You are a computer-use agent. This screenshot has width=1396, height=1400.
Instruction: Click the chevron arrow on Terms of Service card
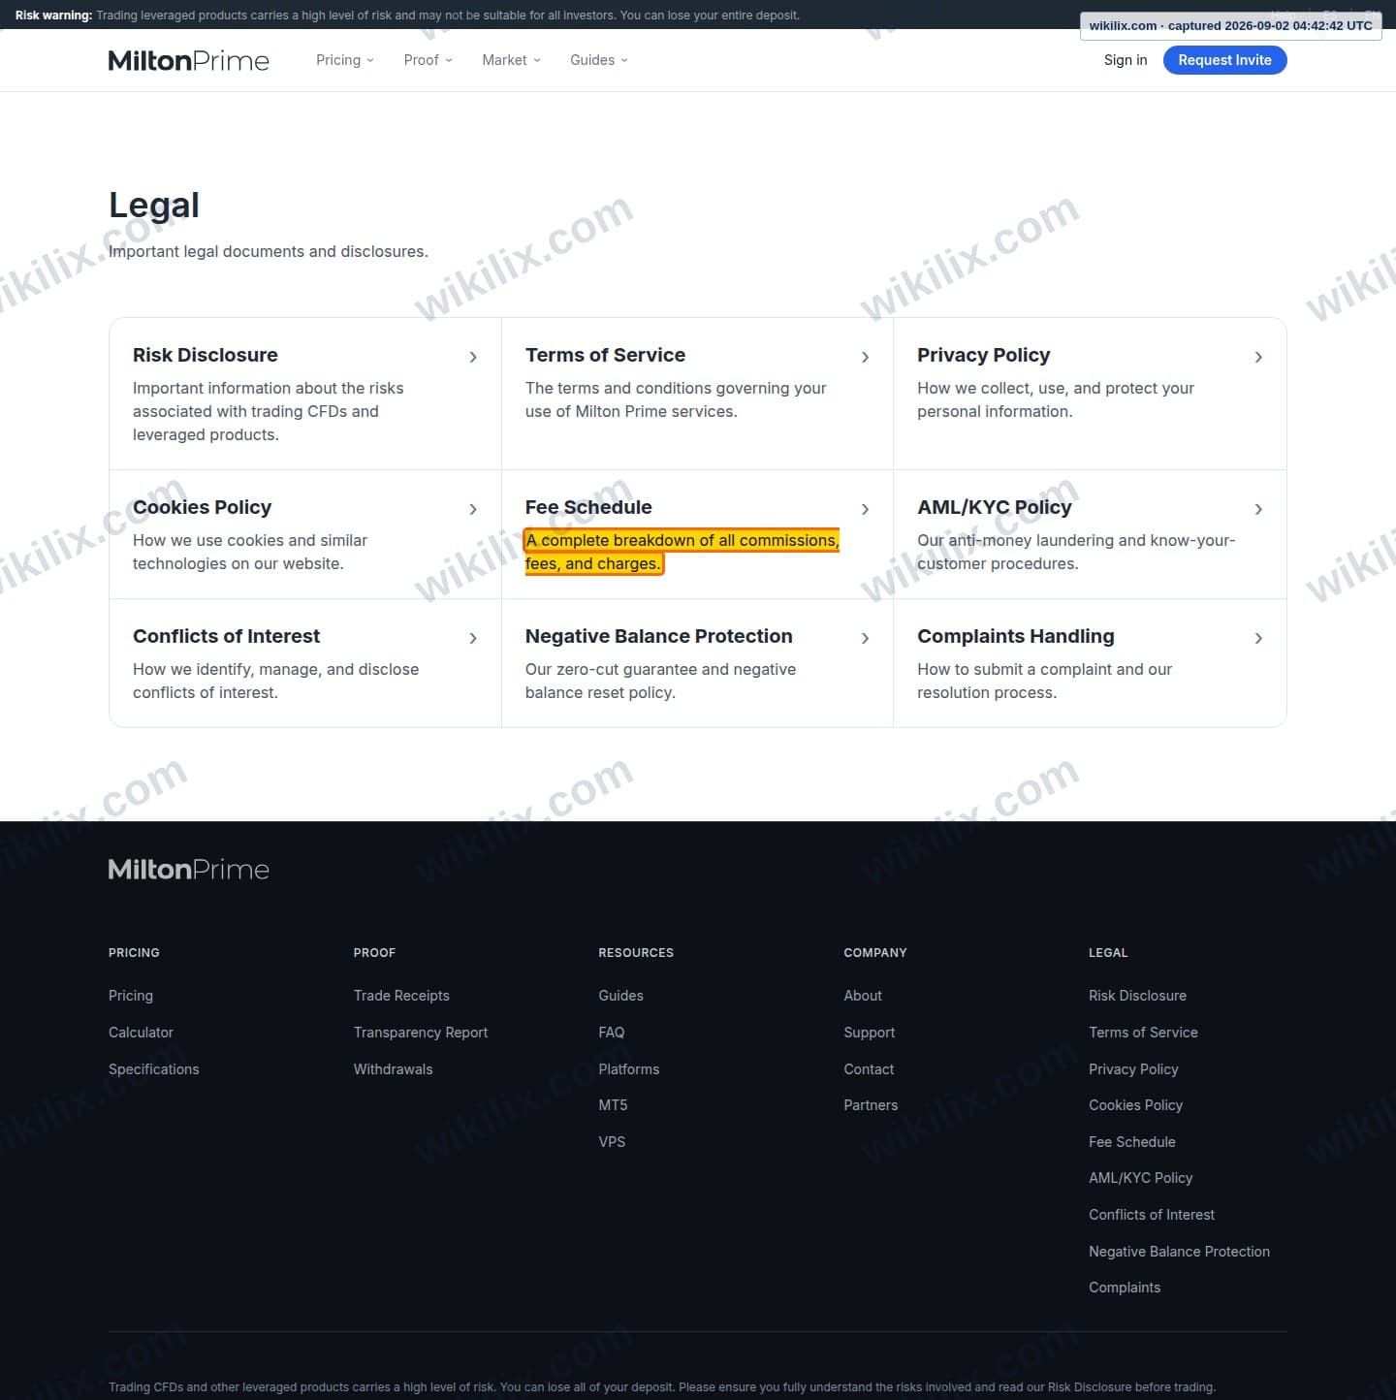[866, 357]
